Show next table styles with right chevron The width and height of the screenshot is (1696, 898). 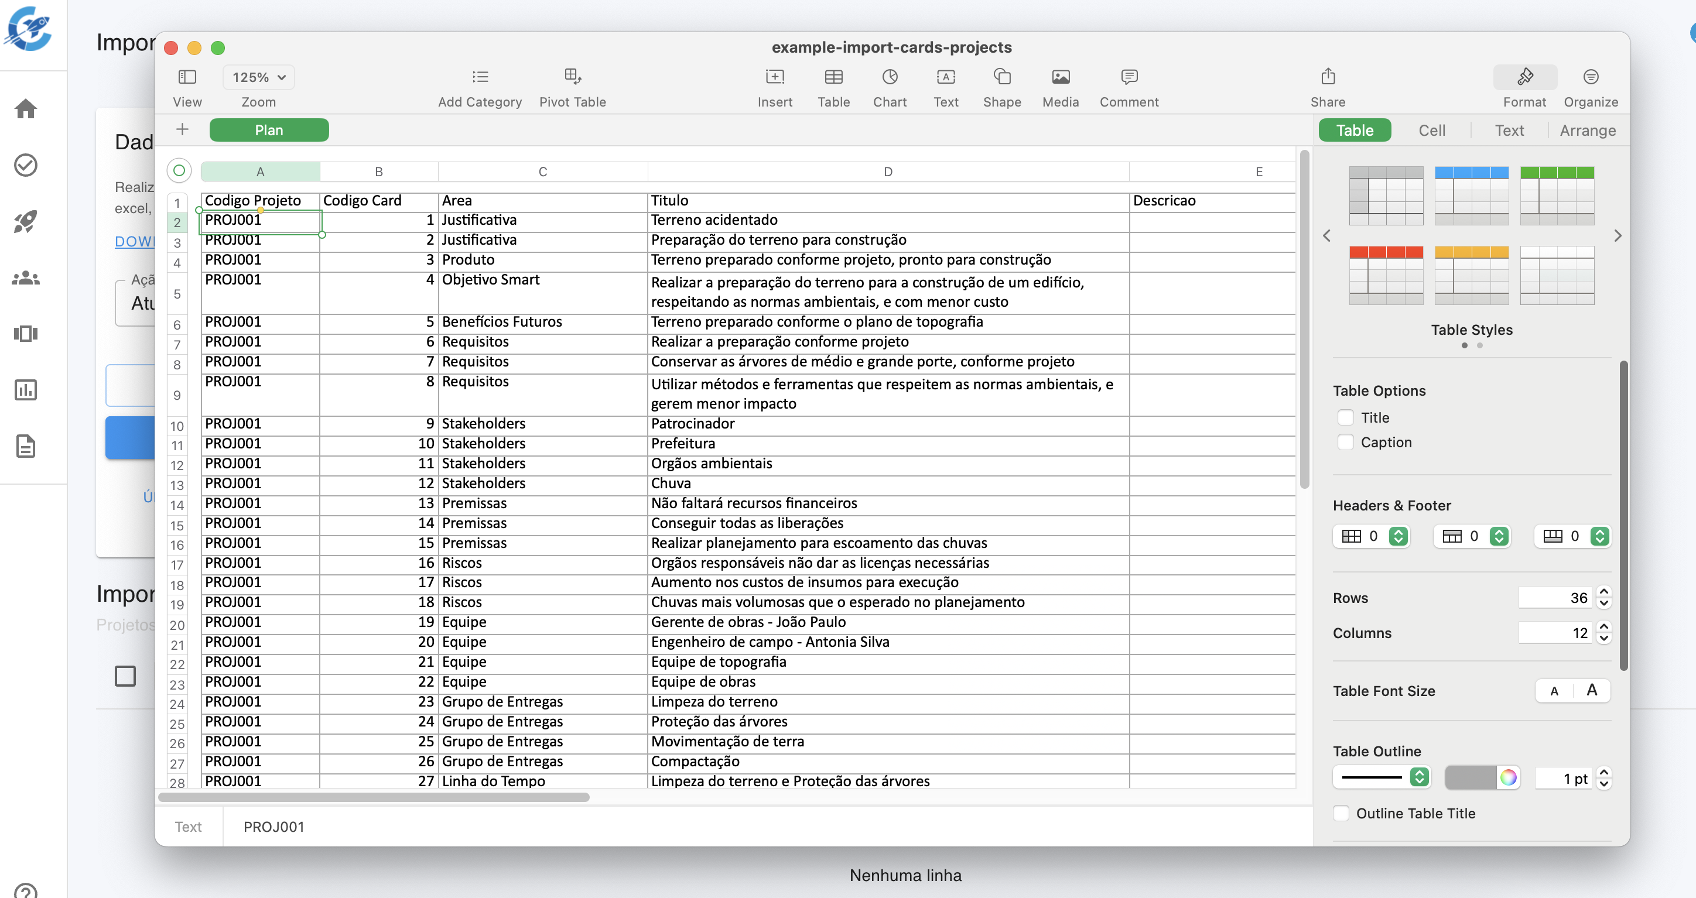[1617, 236]
